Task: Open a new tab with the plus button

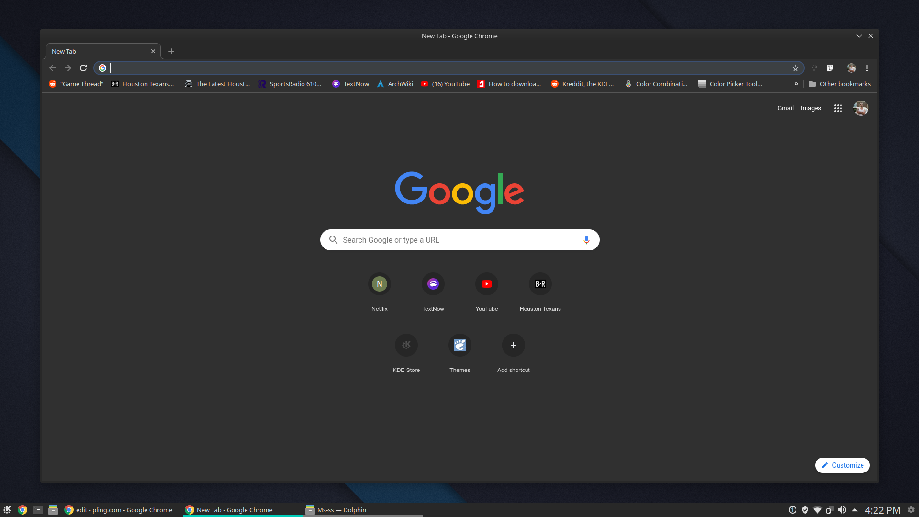Action: (171, 51)
